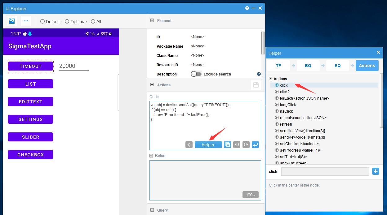Viewport: 387px width, 215px height.
Task: Collapse the Actions tree in Helper
Action: pos(270,79)
